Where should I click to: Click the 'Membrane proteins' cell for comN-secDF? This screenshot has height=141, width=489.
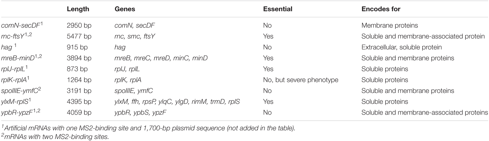click(390, 26)
